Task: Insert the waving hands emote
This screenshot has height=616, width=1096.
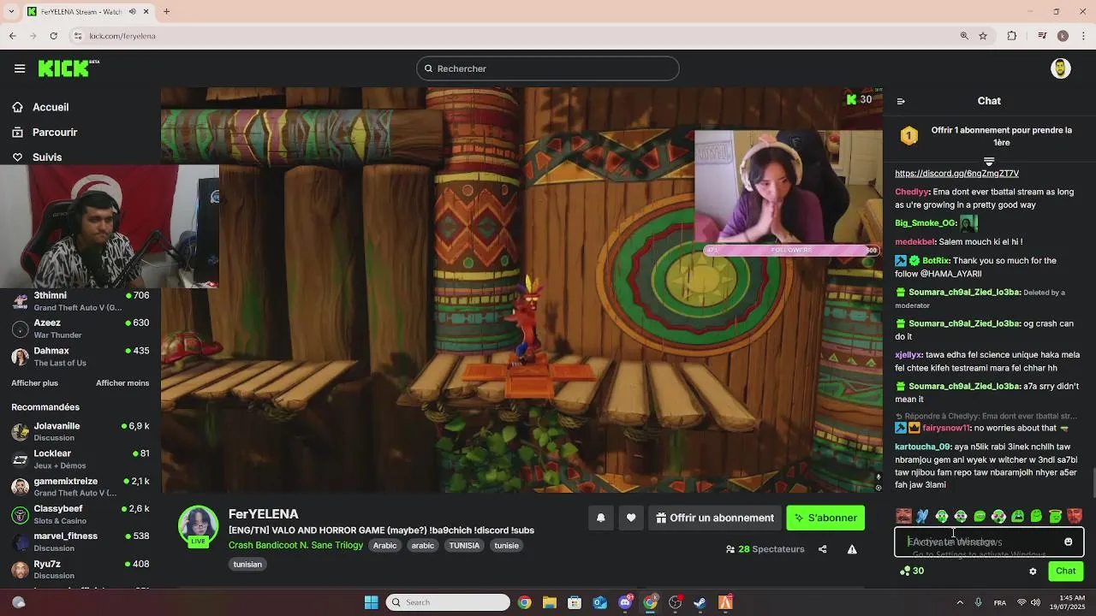Action: 922,516
